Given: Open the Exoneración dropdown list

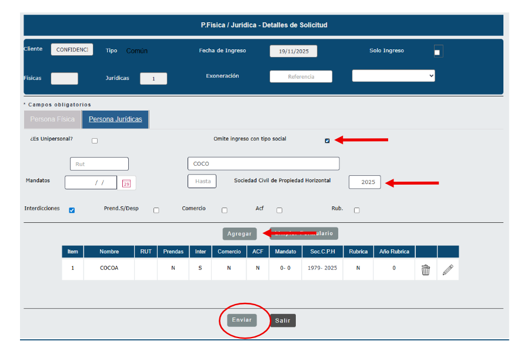Looking at the screenshot, I should coord(393,76).
